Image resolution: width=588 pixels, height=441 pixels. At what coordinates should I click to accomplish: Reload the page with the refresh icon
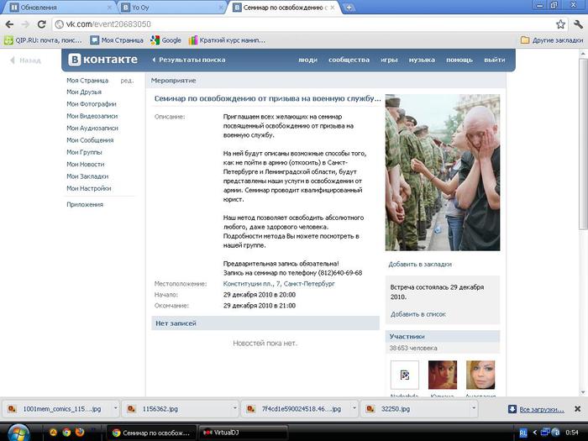click(42, 24)
